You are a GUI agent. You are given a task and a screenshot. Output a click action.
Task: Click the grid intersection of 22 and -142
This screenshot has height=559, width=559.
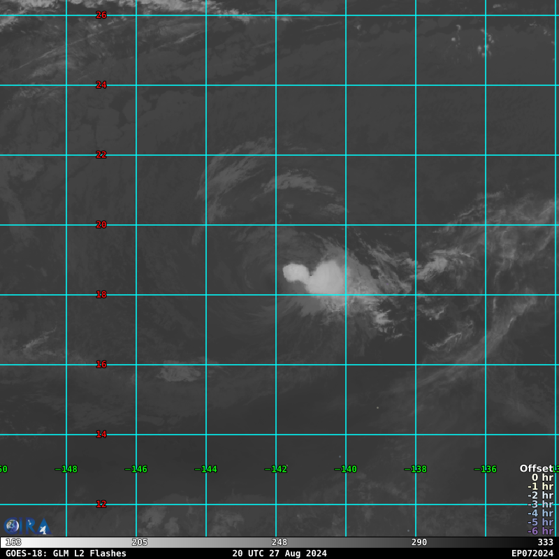click(276, 155)
